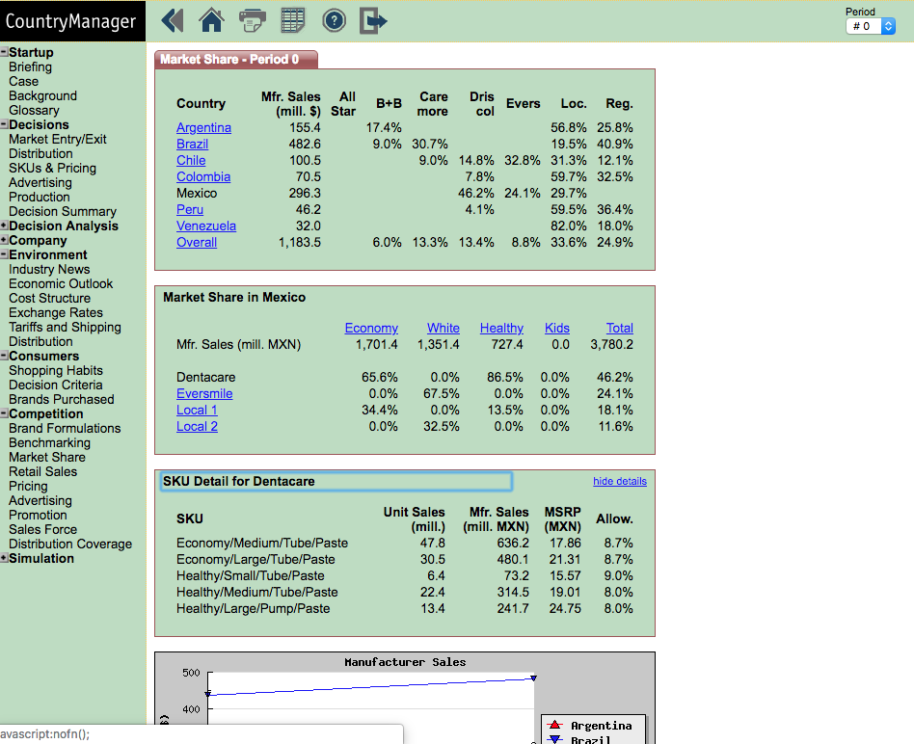Collapse the Decisions section
The height and width of the screenshot is (744, 914).
[4, 124]
